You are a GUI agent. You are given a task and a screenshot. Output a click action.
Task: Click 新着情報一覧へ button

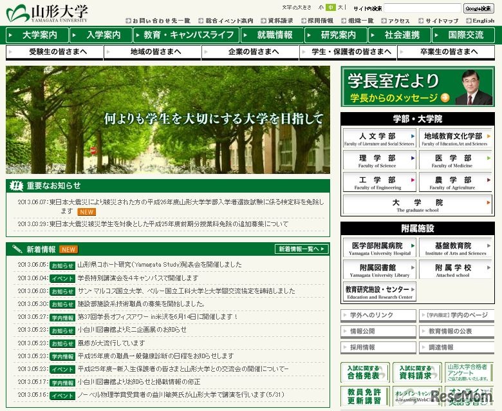click(x=302, y=249)
